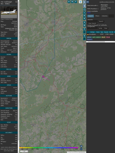
Task: Sort table by Route column header
Action: pos(98,32)
